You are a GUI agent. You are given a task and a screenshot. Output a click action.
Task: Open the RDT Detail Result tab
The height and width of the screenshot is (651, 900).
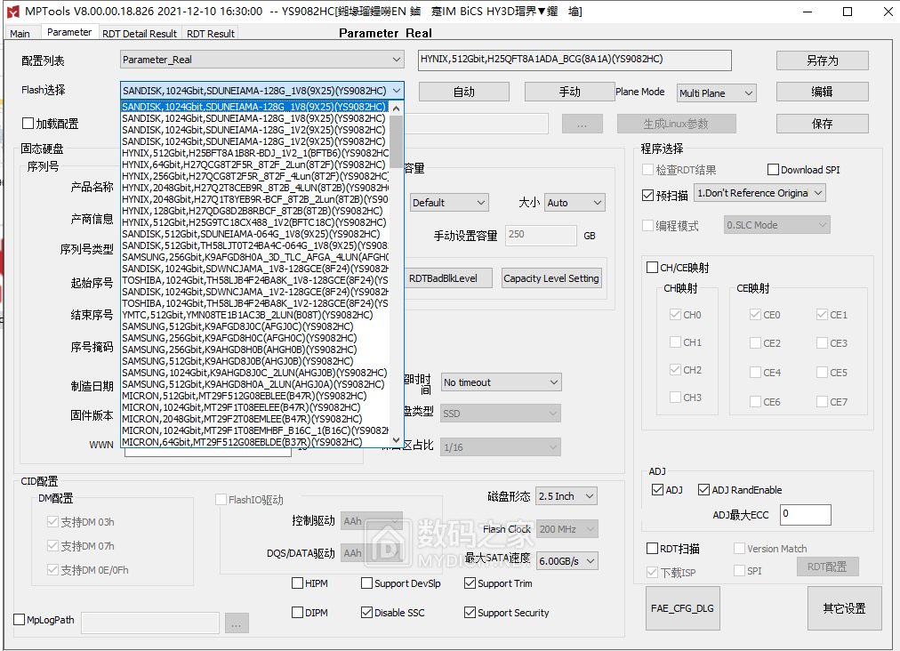click(x=139, y=32)
